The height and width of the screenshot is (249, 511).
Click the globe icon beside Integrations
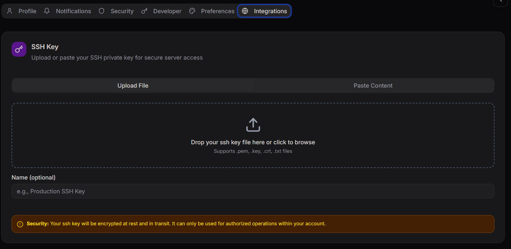pos(245,11)
